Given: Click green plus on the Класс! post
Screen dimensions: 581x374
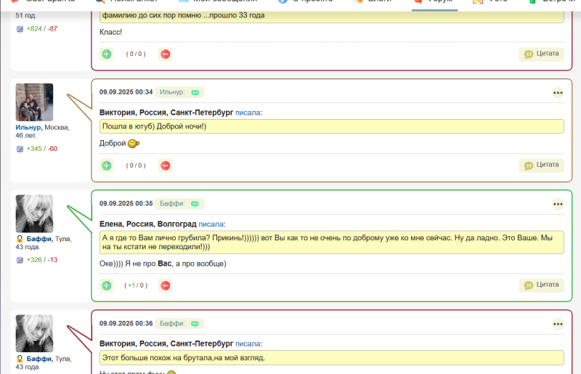Looking at the screenshot, I should click(x=107, y=54).
